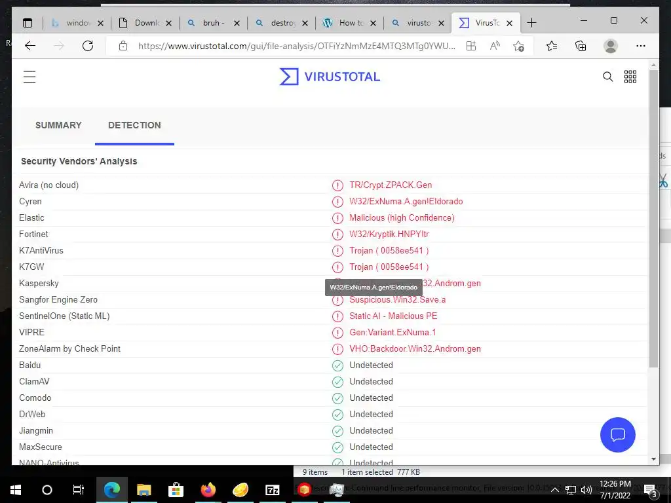The height and width of the screenshot is (503, 671).
Task: Click malicious alert icon beside Avira result
Action: [x=337, y=185]
